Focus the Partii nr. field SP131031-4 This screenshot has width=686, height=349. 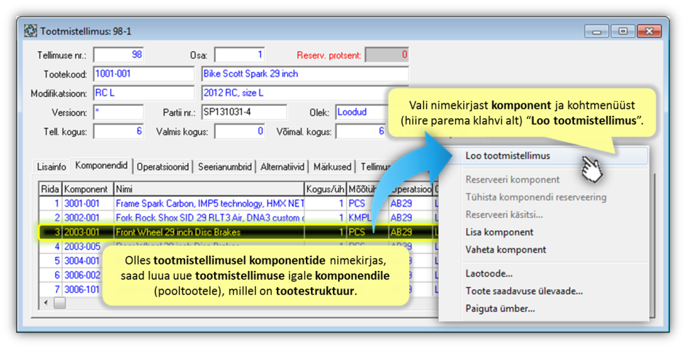244,113
